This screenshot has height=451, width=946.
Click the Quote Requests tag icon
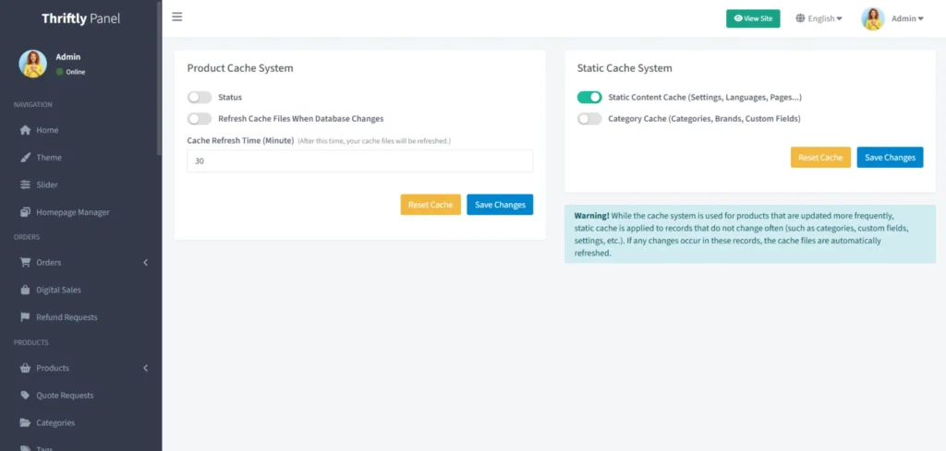tap(26, 396)
